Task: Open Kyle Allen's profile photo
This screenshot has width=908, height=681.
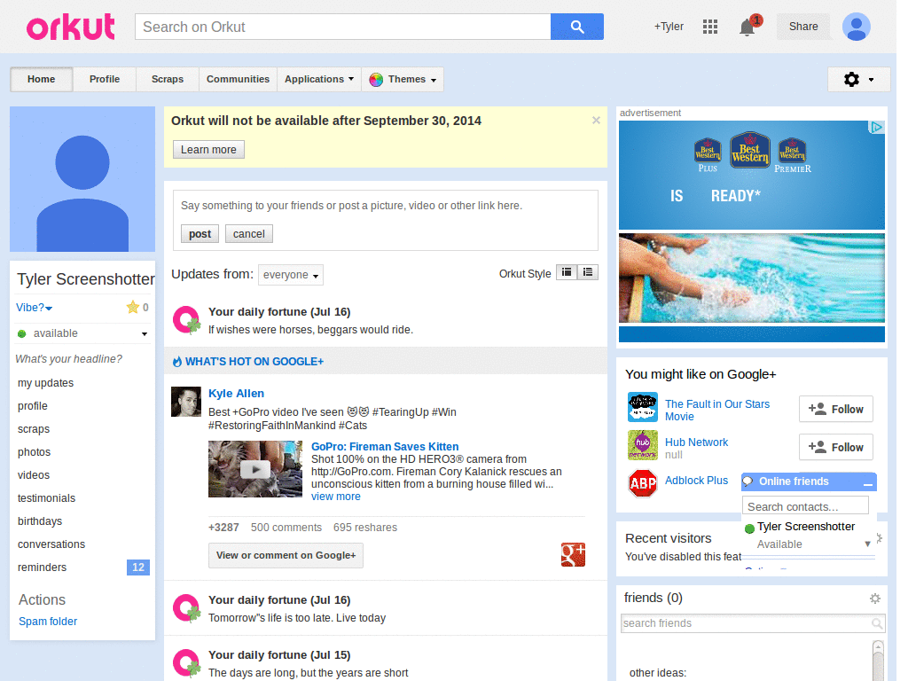Action: [x=186, y=402]
